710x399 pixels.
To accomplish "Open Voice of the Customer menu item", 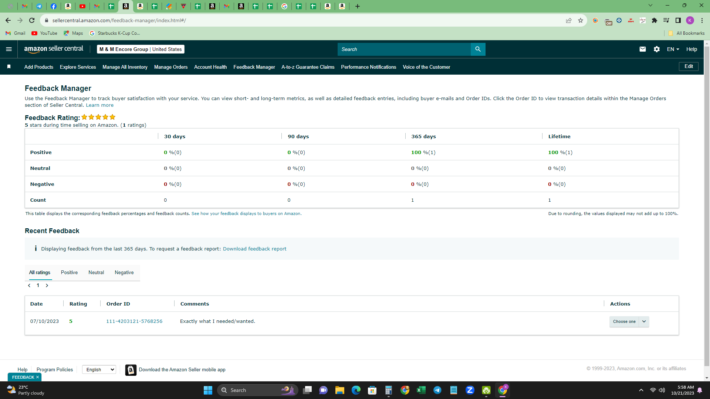I will tap(426, 67).
